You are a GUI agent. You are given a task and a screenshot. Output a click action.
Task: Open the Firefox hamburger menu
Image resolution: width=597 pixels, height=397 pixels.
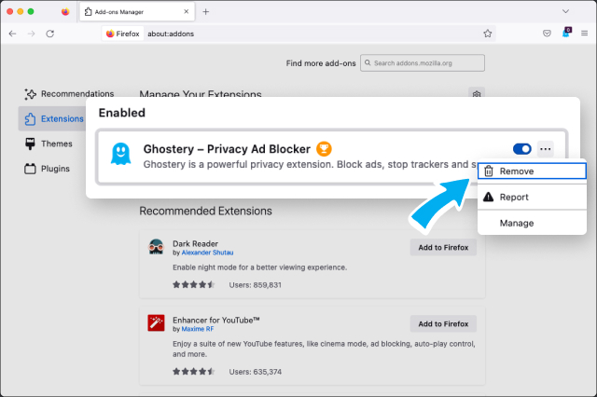[585, 34]
